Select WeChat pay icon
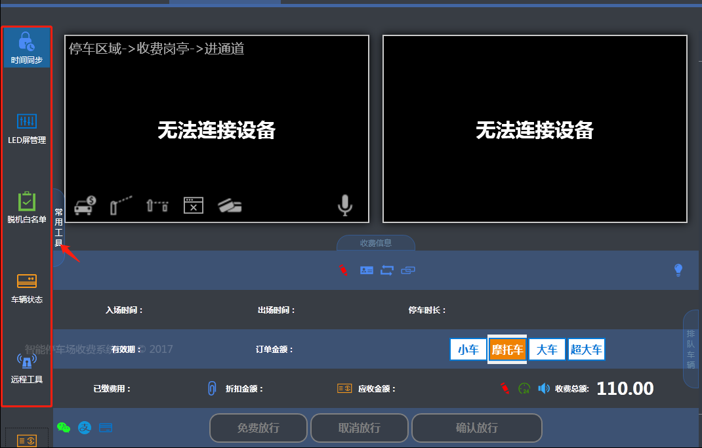 coord(64,428)
